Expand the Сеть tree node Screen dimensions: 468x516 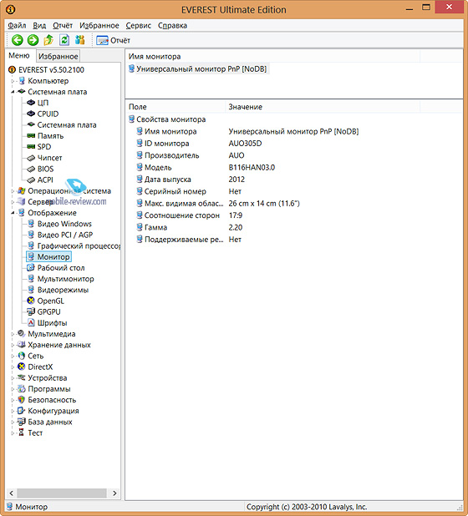coord(13,356)
